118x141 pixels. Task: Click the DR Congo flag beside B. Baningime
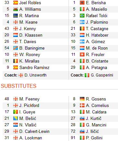[16, 48]
